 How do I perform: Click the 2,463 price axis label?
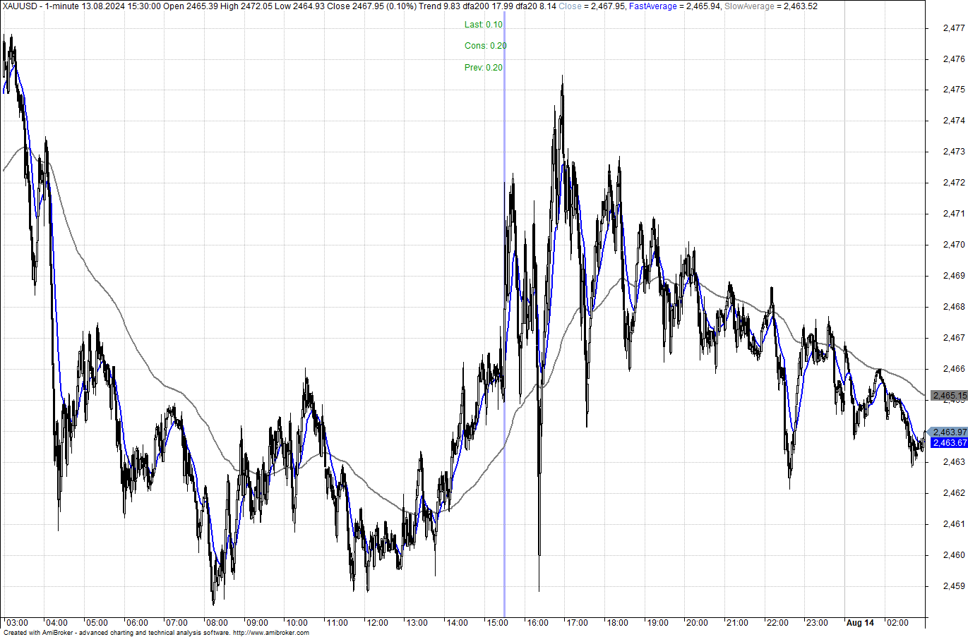[954, 462]
